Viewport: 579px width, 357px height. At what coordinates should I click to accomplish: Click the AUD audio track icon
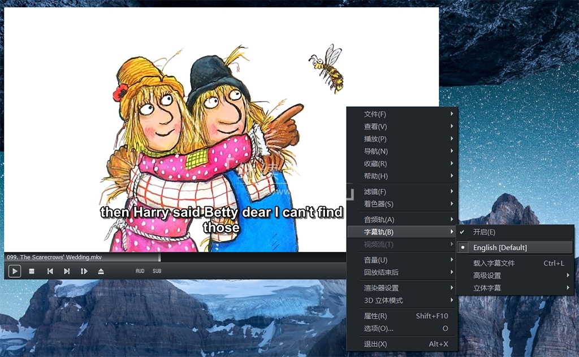(x=140, y=271)
